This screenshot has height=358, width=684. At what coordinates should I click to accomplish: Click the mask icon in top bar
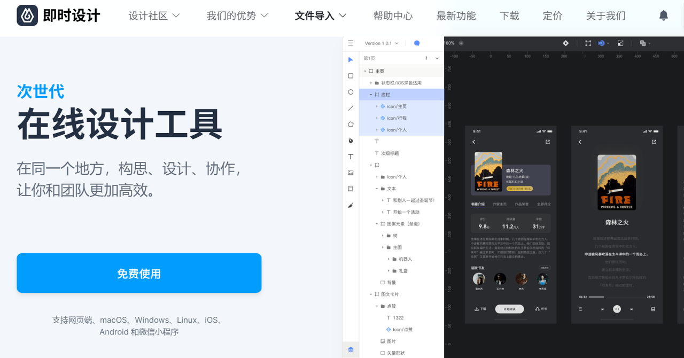pyautogui.click(x=601, y=43)
